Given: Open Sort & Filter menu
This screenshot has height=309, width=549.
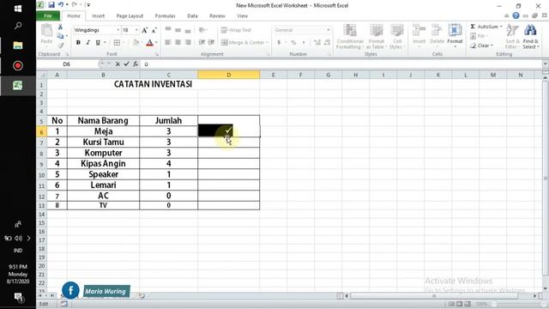Looking at the screenshot, I should pos(512,36).
